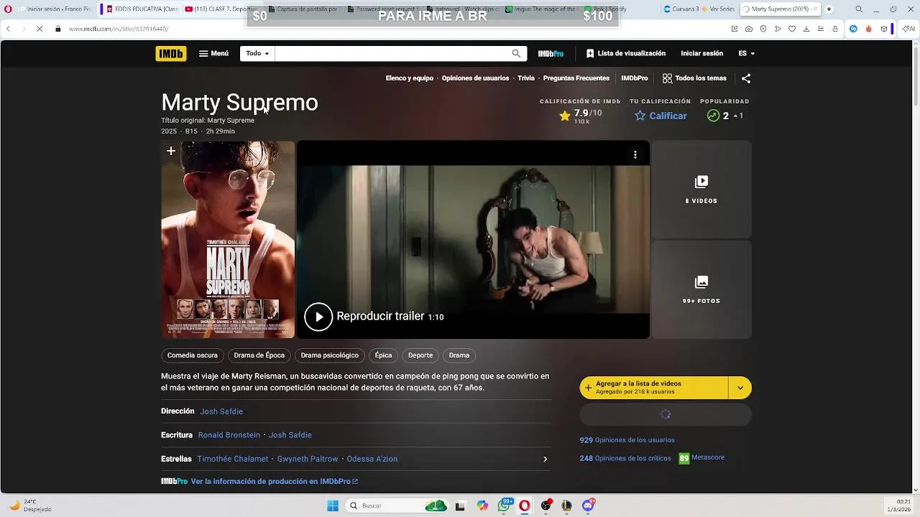Open the weather widget showing 24°C
Image resolution: width=920 pixels, height=517 pixels.
pos(30,506)
